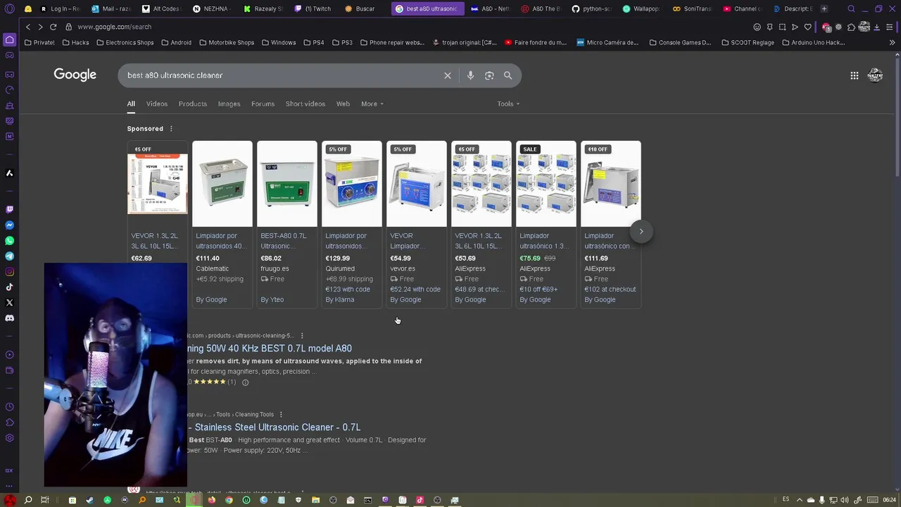Switch to the Alt Codes browser tab

pyautogui.click(x=161, y=8)
